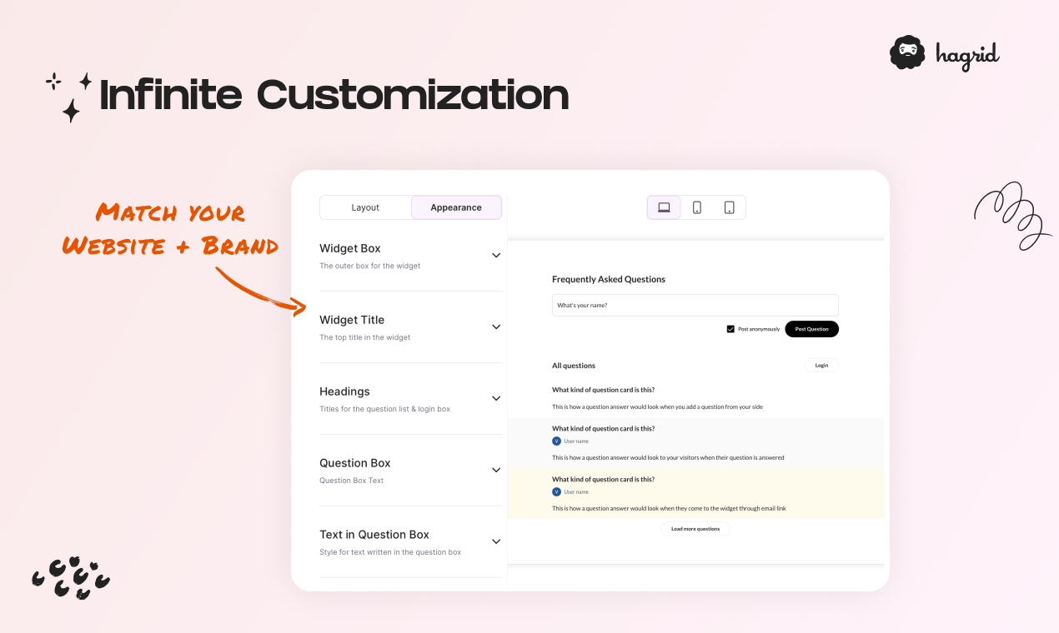This screenshot has width=1059, height=633.
Task: Select the tablet preview icon
Action: point(729,207)
